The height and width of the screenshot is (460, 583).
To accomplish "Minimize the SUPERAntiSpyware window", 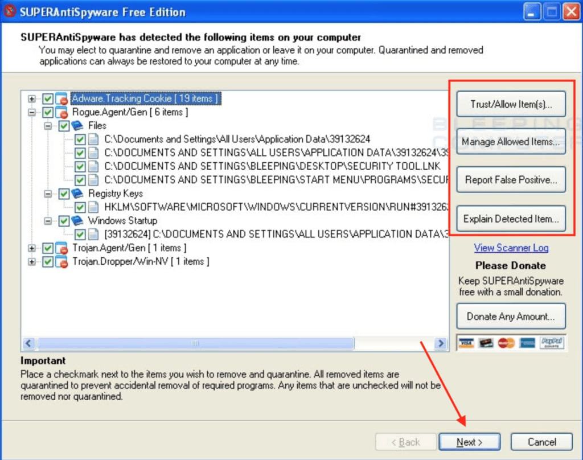I will 532,12.
